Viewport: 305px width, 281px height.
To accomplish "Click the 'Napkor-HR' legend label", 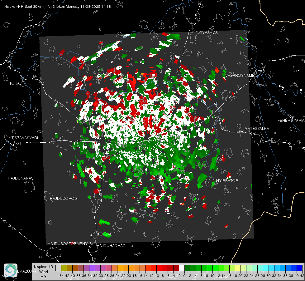I will coord(43,267).
